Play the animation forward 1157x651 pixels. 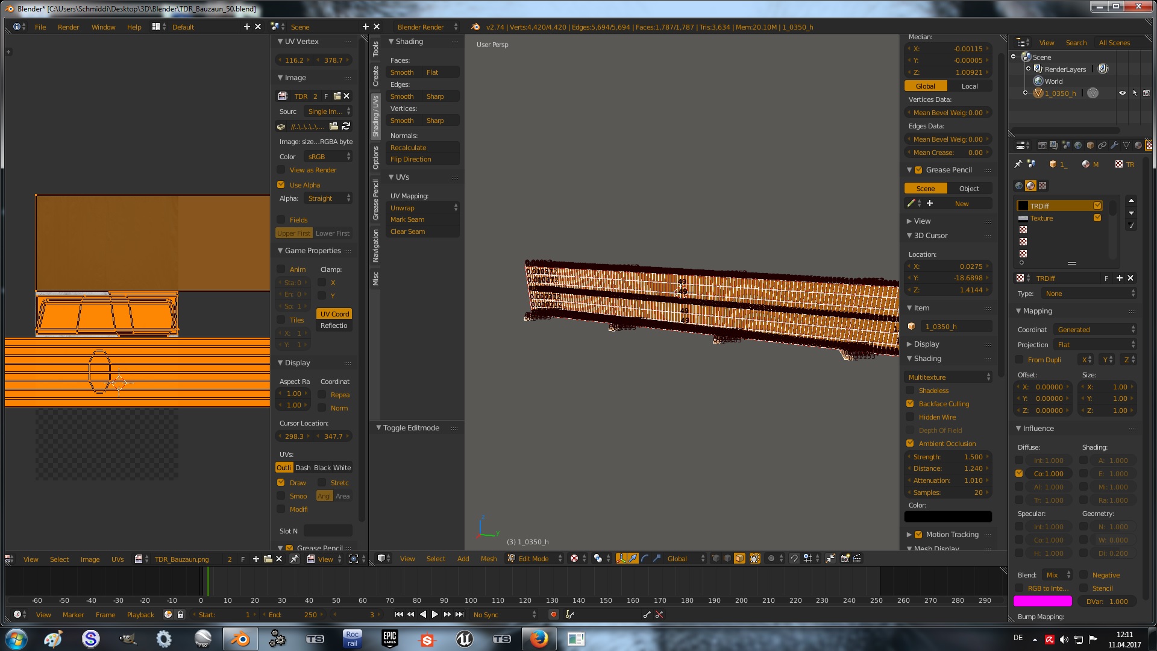point(434,614)
